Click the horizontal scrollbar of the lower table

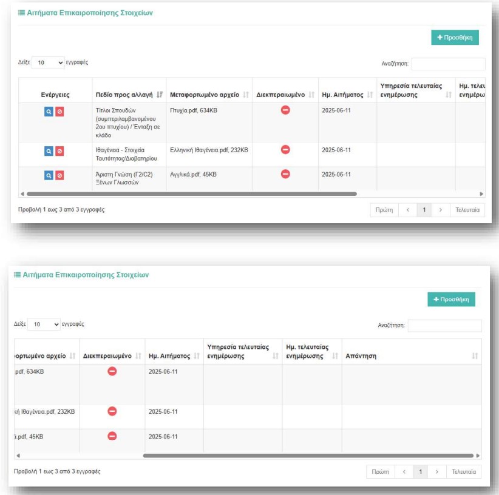307,455
